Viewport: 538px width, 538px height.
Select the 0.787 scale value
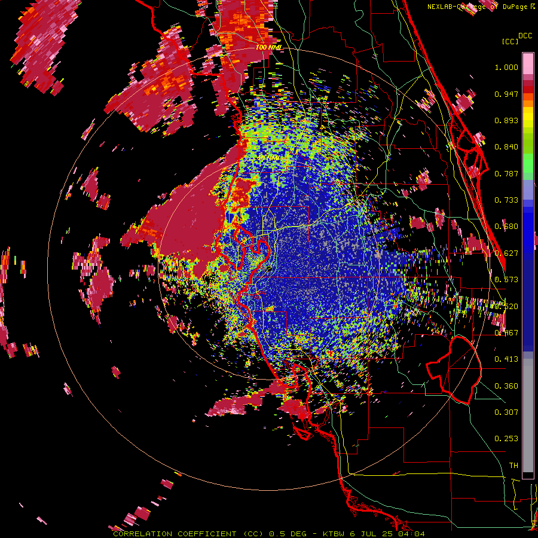[x=506, y=173]
